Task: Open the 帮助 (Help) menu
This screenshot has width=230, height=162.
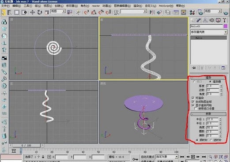Action: [x=181, y=6]
